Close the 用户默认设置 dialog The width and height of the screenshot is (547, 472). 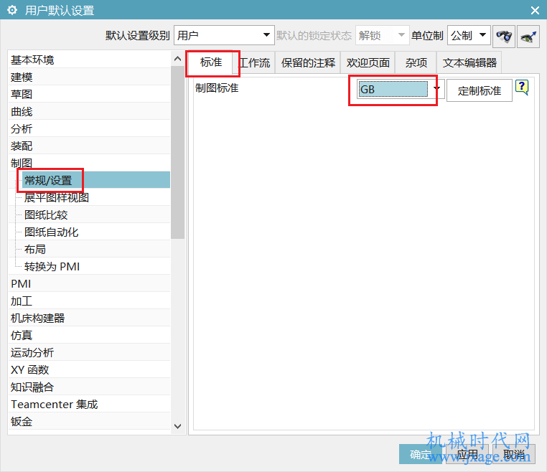[535, 11]
